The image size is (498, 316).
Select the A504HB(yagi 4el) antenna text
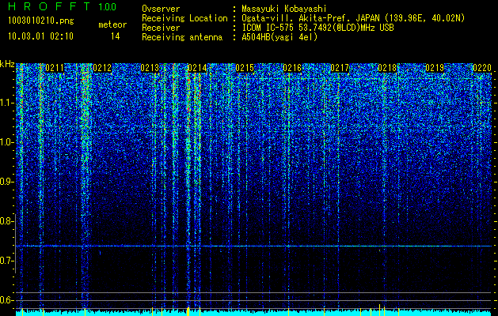(x=279, y=37)
